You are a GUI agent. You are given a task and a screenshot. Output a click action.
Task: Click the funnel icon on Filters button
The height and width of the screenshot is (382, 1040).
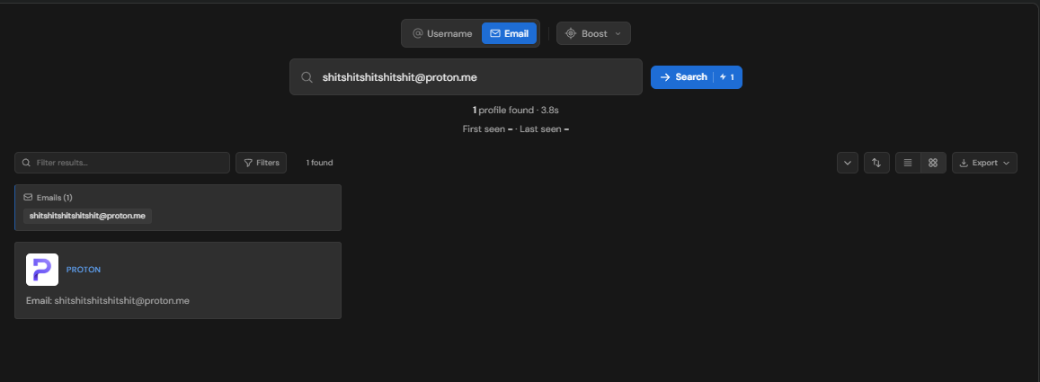click(x=248, y=163)
